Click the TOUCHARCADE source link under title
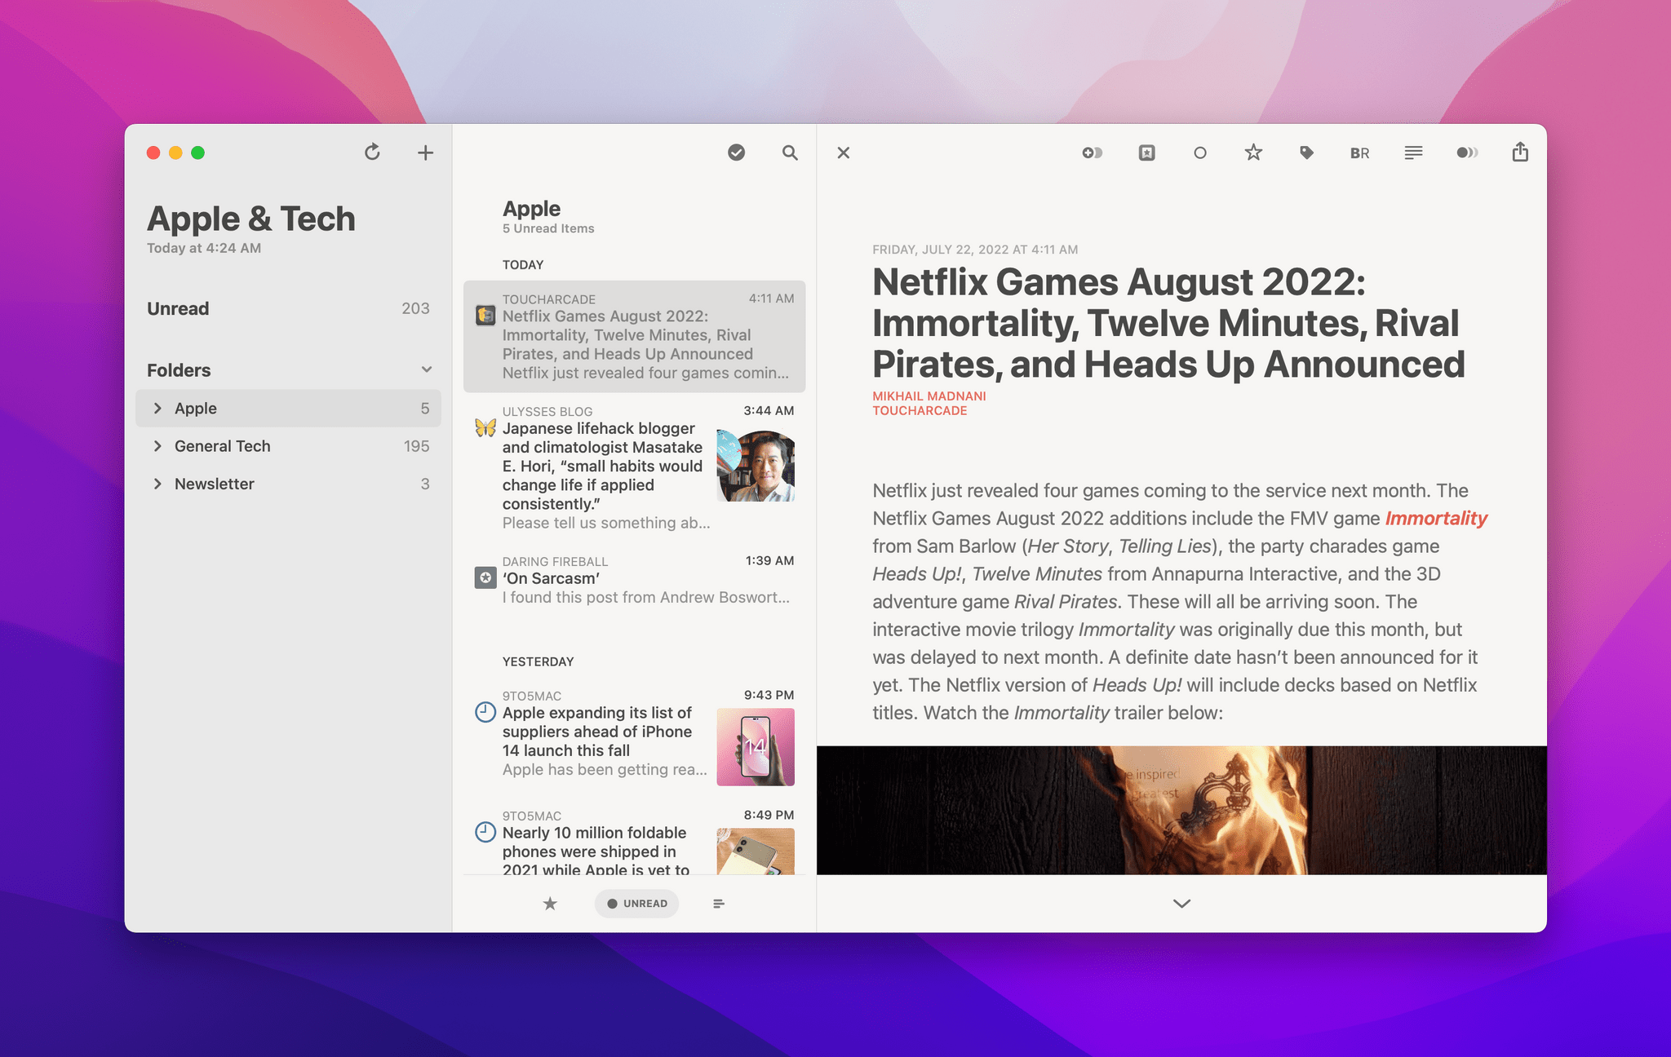 [x=920, y=411]
